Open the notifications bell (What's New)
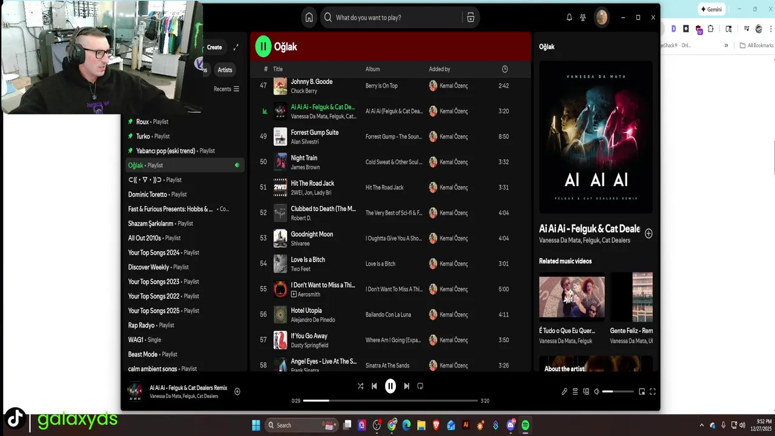The image size is (775, 436). (x=569, y=18)
